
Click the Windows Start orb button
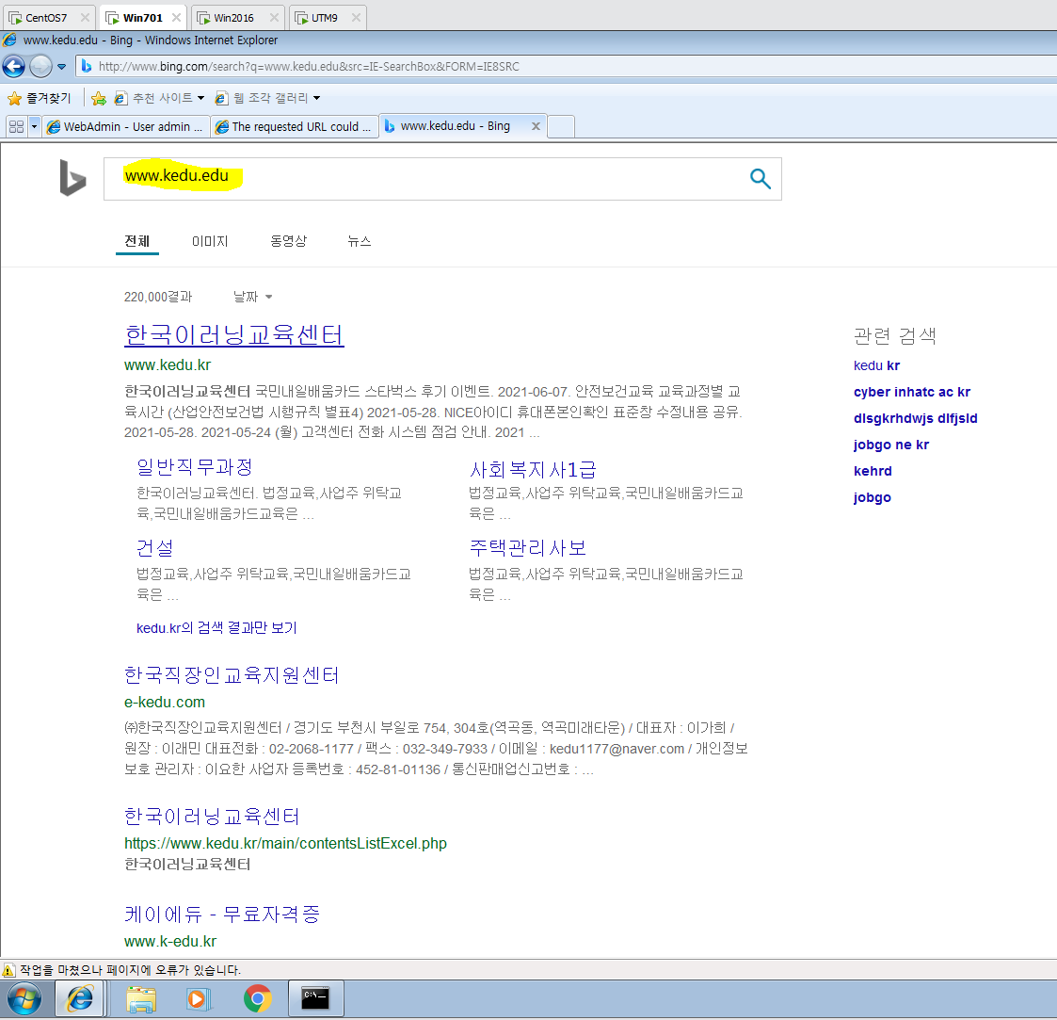click(24, 998)
